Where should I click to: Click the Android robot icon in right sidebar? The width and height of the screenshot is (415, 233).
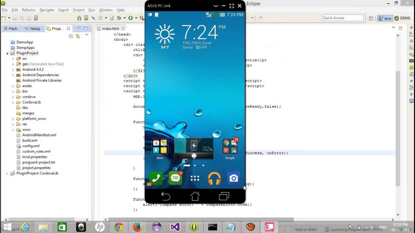point(411,68)
